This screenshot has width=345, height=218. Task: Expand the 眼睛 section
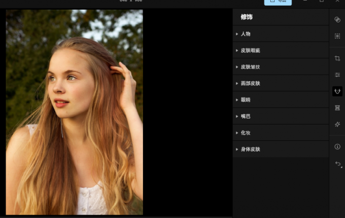point(281,100)
